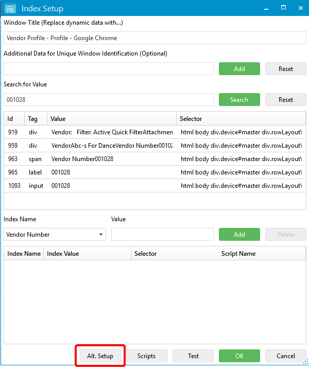Click the Additional Data input field
The height and width of the screenshot is (371, 309).
(109, 69)
